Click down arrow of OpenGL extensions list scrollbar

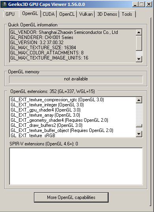pyautogui.click(x=139, y=134)
